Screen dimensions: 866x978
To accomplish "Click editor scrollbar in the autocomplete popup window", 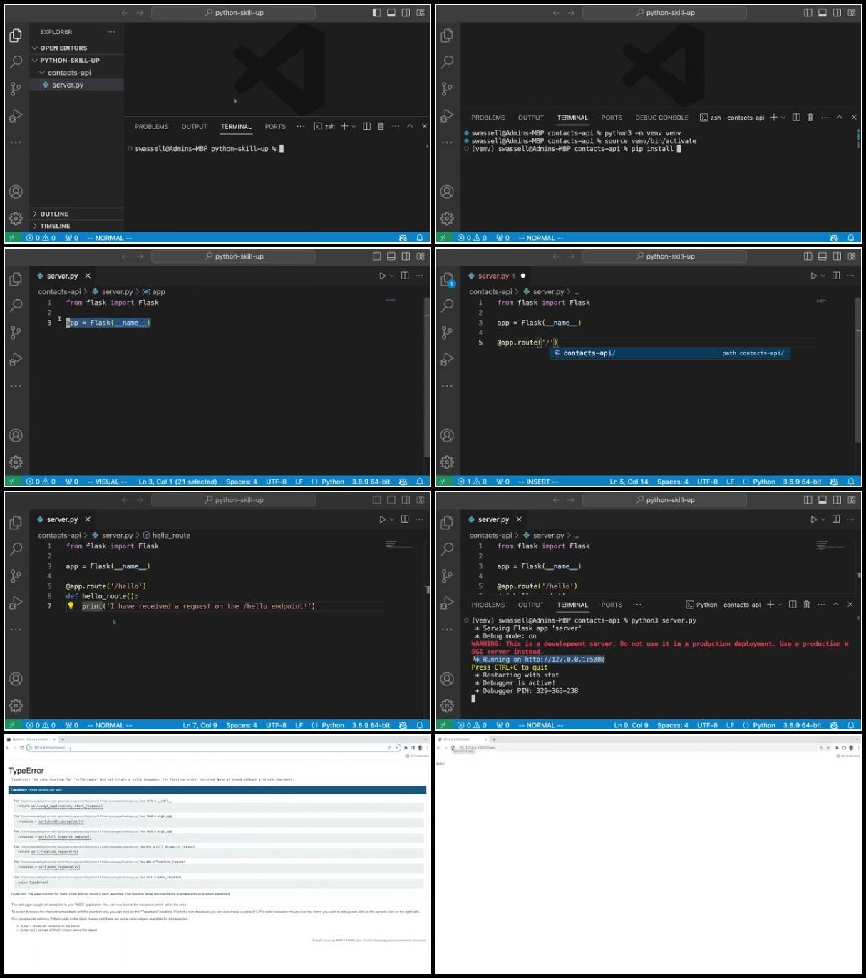I will pyautogui.click(x=858, y=370).
